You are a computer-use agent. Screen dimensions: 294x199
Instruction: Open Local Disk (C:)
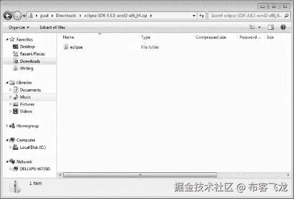pos(33,148)
